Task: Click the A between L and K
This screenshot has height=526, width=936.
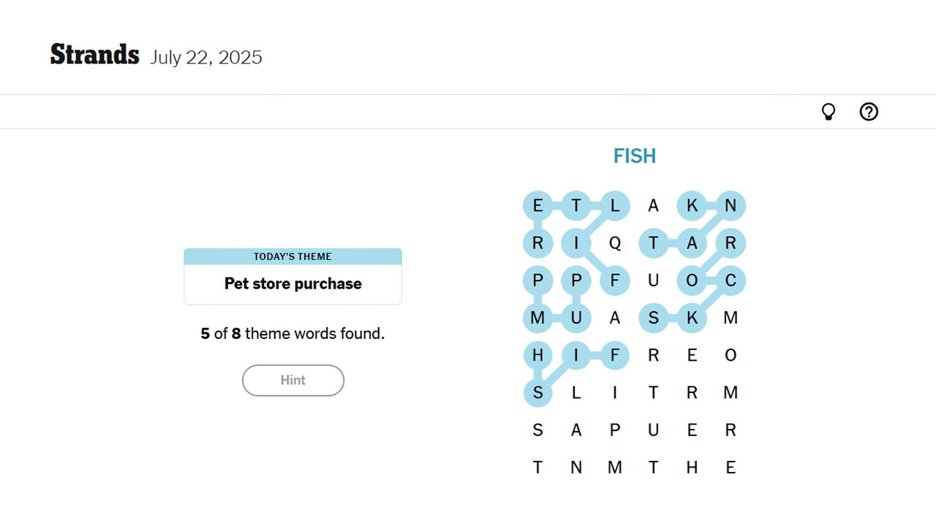Action: coord(654,205)
